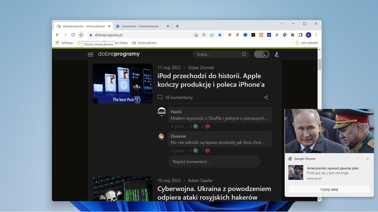378x212 pixels.
Task: Click the Czytaj dalej button
Action: click(x=329, y=189)
